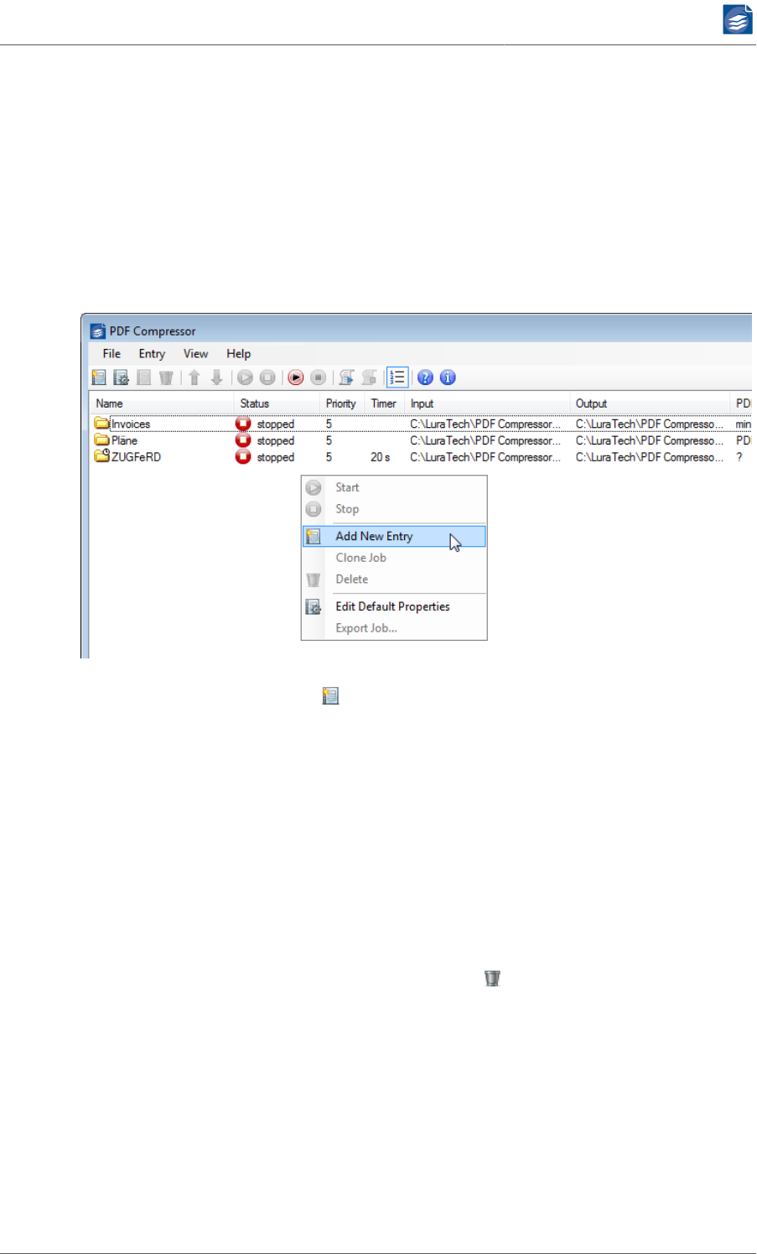Click the blue question mark Help icon
The height and width of the screenshot is (1254, 757).
click(x=426, y=377)
